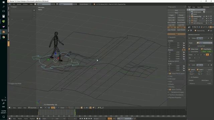
Task: Click the Root rig layer button
Action: point(176,34)
